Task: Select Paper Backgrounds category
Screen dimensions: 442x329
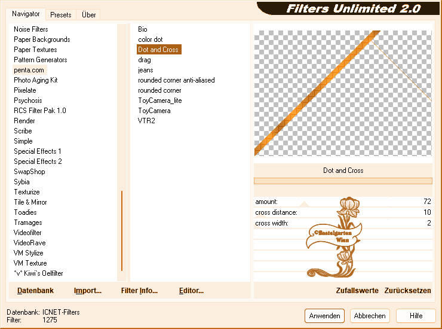Action: coord(42,39)
